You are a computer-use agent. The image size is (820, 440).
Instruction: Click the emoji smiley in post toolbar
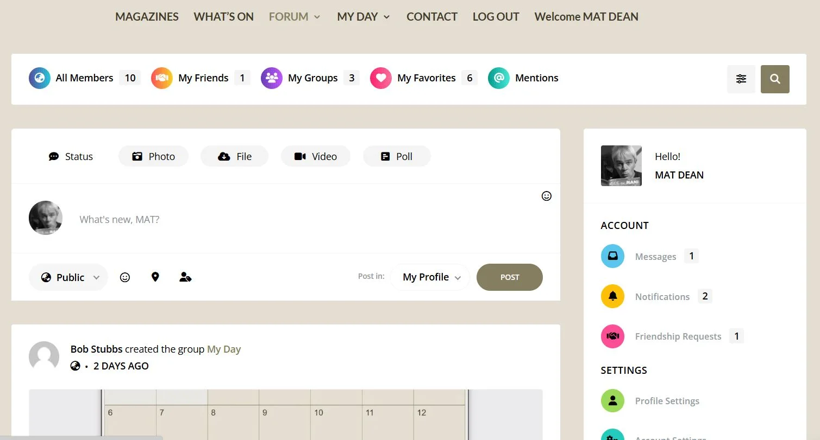tap(125, 277)
